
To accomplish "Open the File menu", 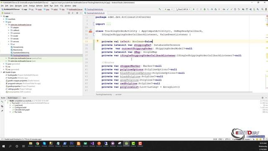I will point(2,5).
